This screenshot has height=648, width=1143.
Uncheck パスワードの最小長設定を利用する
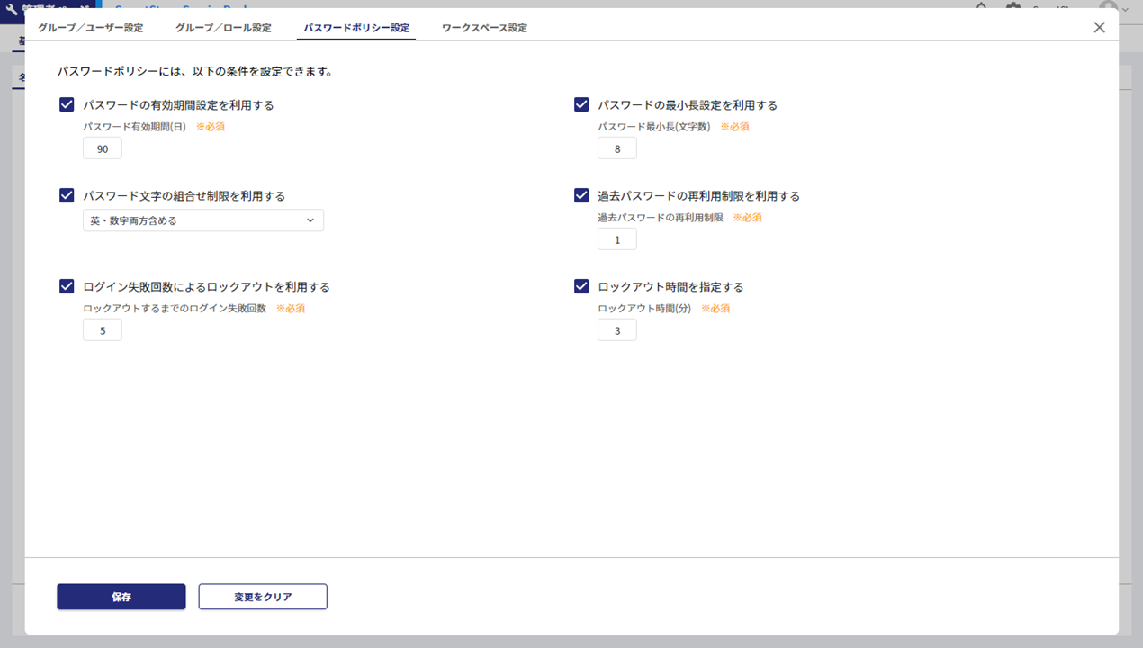581,104
